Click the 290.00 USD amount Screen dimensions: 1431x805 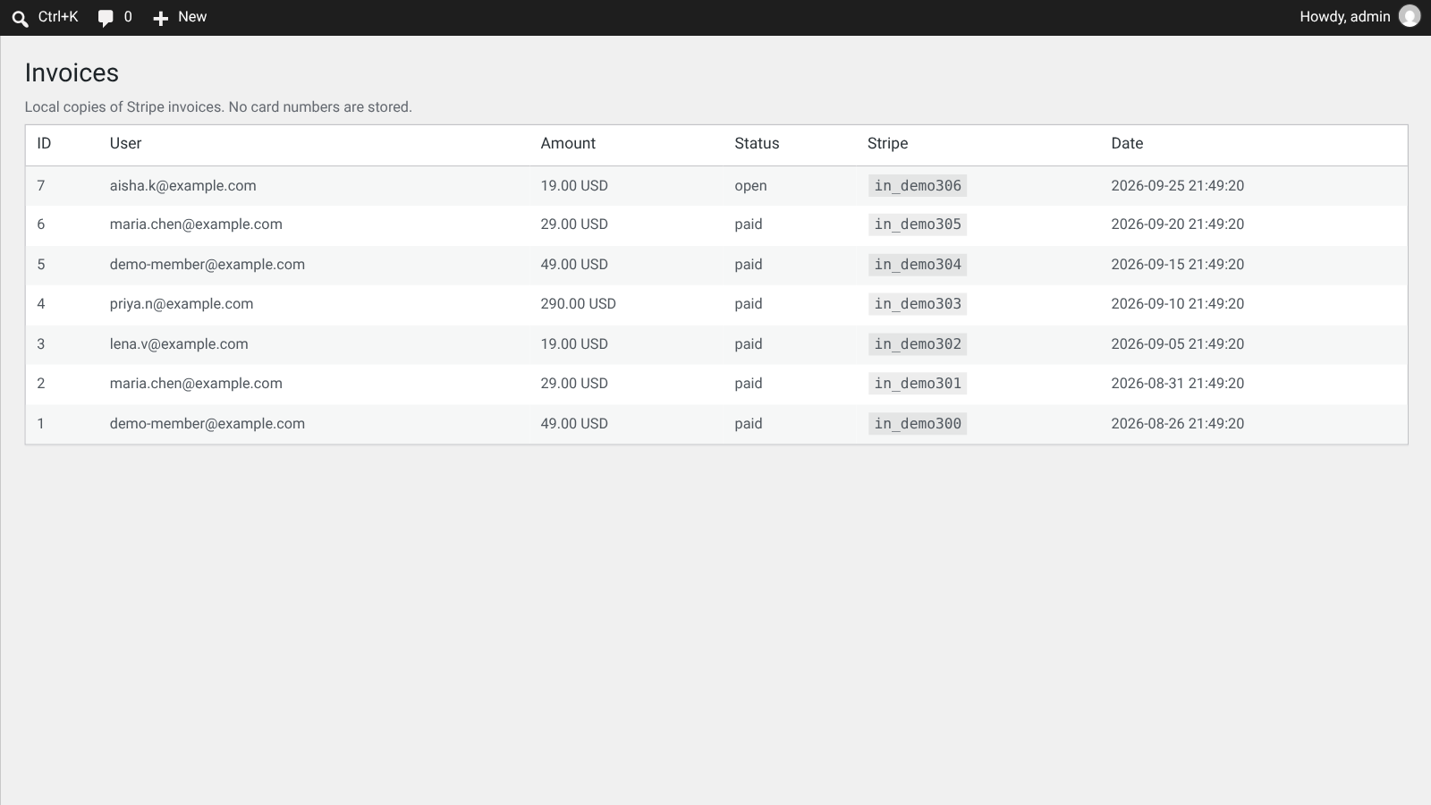tap(578, 304)
